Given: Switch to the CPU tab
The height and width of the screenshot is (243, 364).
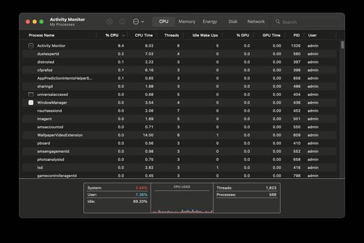Looking at the screenshot, I should pyautogui.click(x=164, y=22).
